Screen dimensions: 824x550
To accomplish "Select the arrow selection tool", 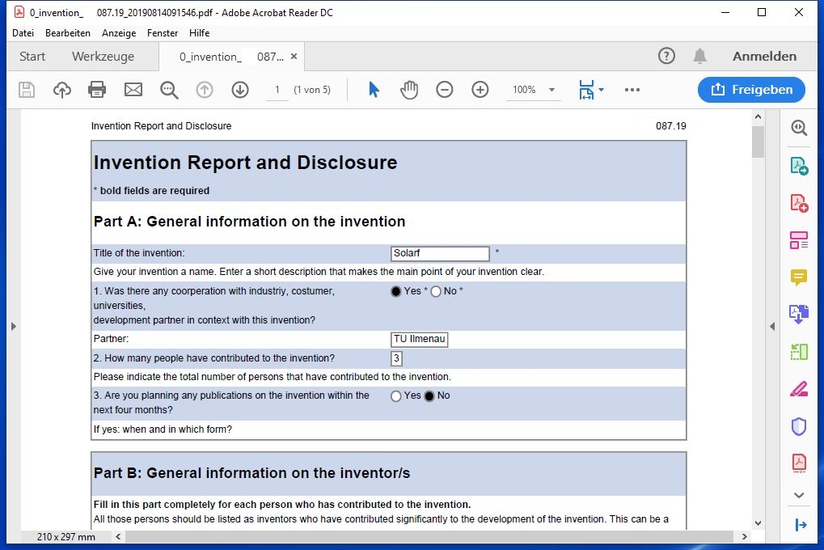I will (374, 90).
